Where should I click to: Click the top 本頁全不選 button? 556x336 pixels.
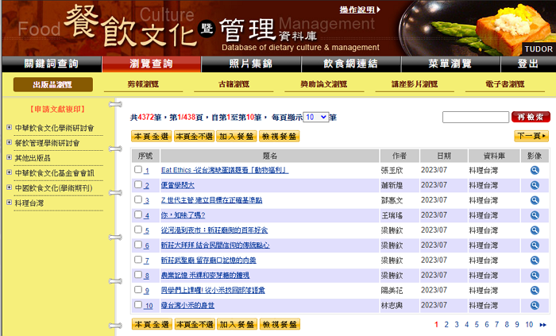click(x=195, y=137)
